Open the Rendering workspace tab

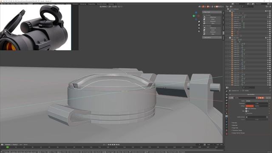pyautogui.click(x=83, y=4)
